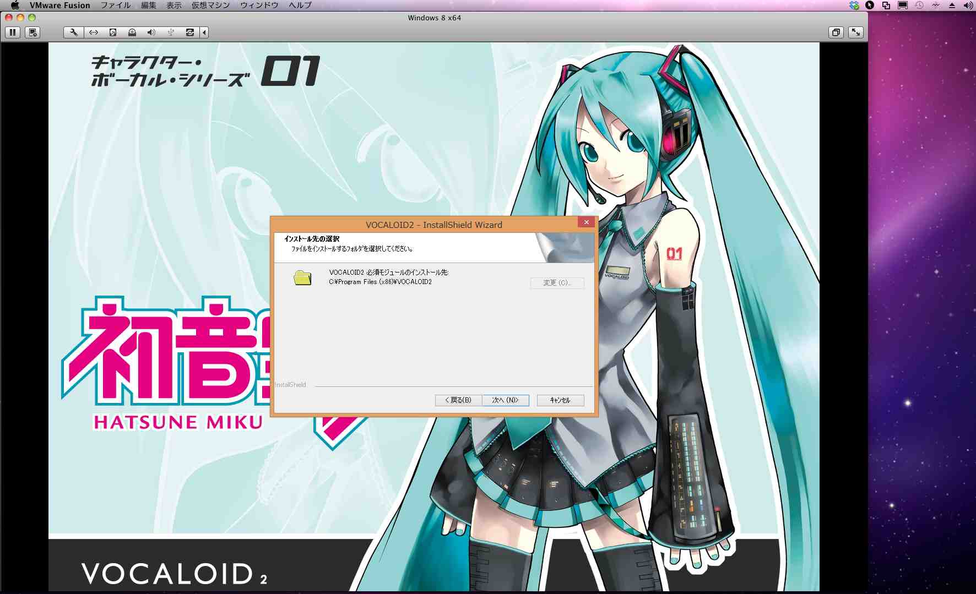Open the ヘルプ menu

point(300,5)
